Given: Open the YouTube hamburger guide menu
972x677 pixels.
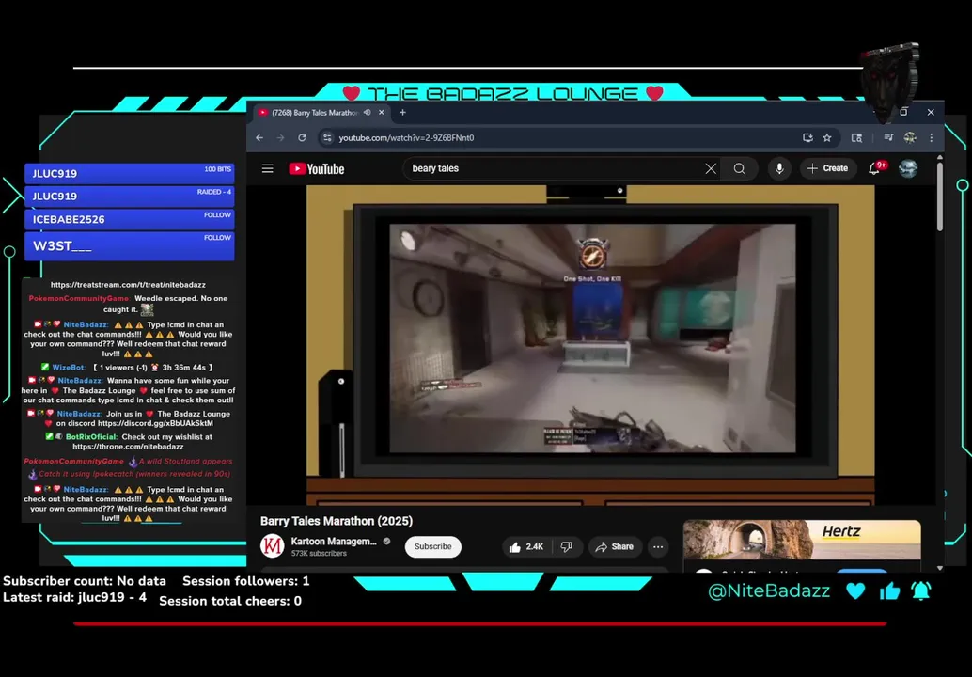Looking at the screenshot, I should click(x=267, y=168).
